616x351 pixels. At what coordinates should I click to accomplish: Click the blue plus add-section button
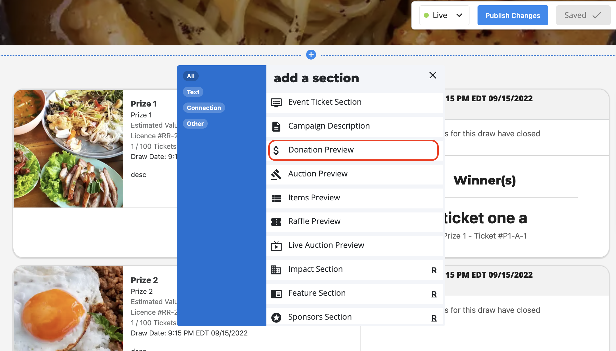311,55
